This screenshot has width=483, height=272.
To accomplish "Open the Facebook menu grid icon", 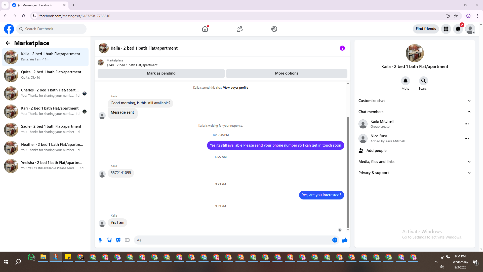I will point(446,29).
